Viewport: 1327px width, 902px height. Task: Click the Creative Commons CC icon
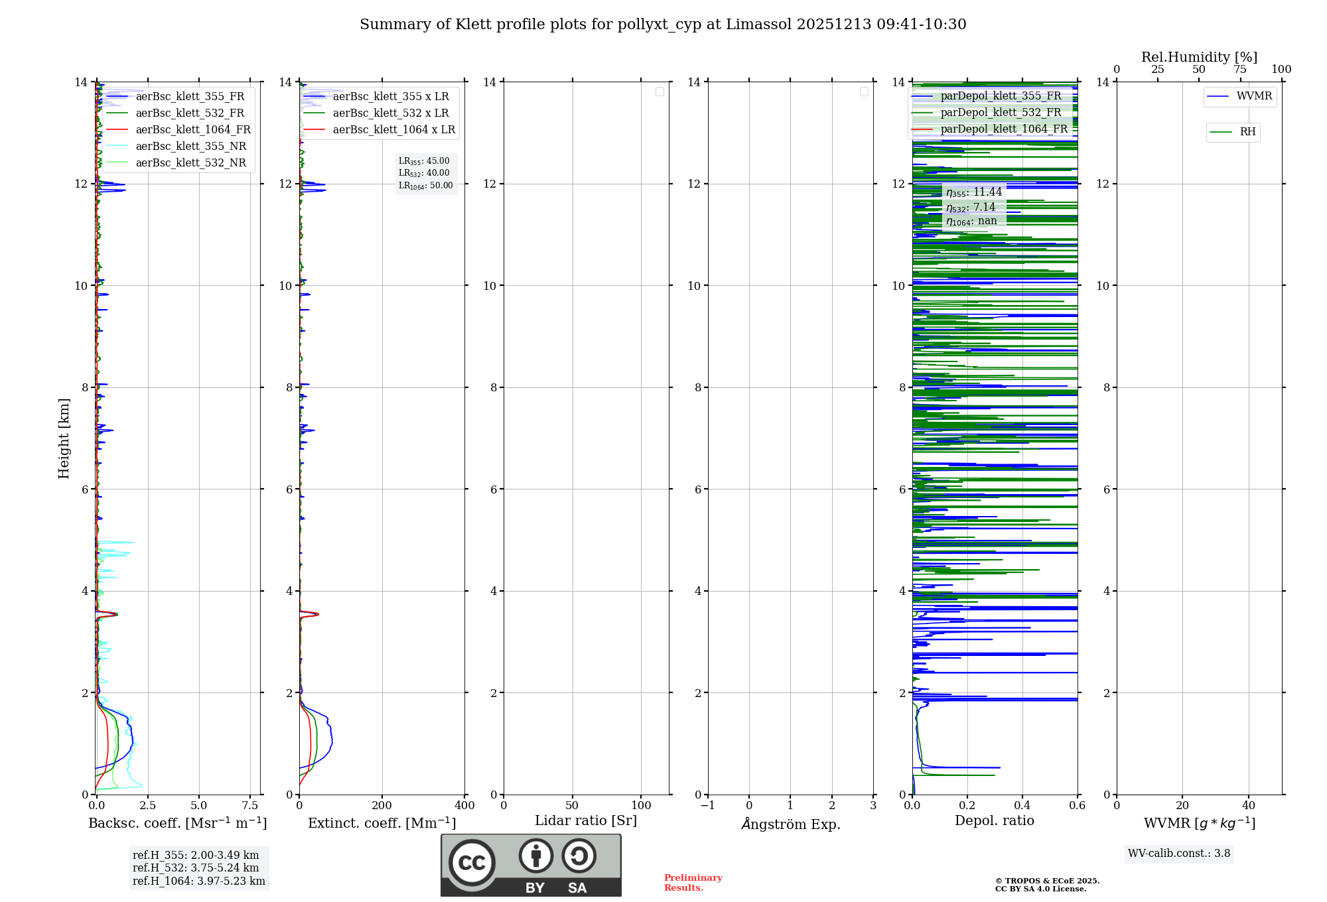[x=472, y=862]
